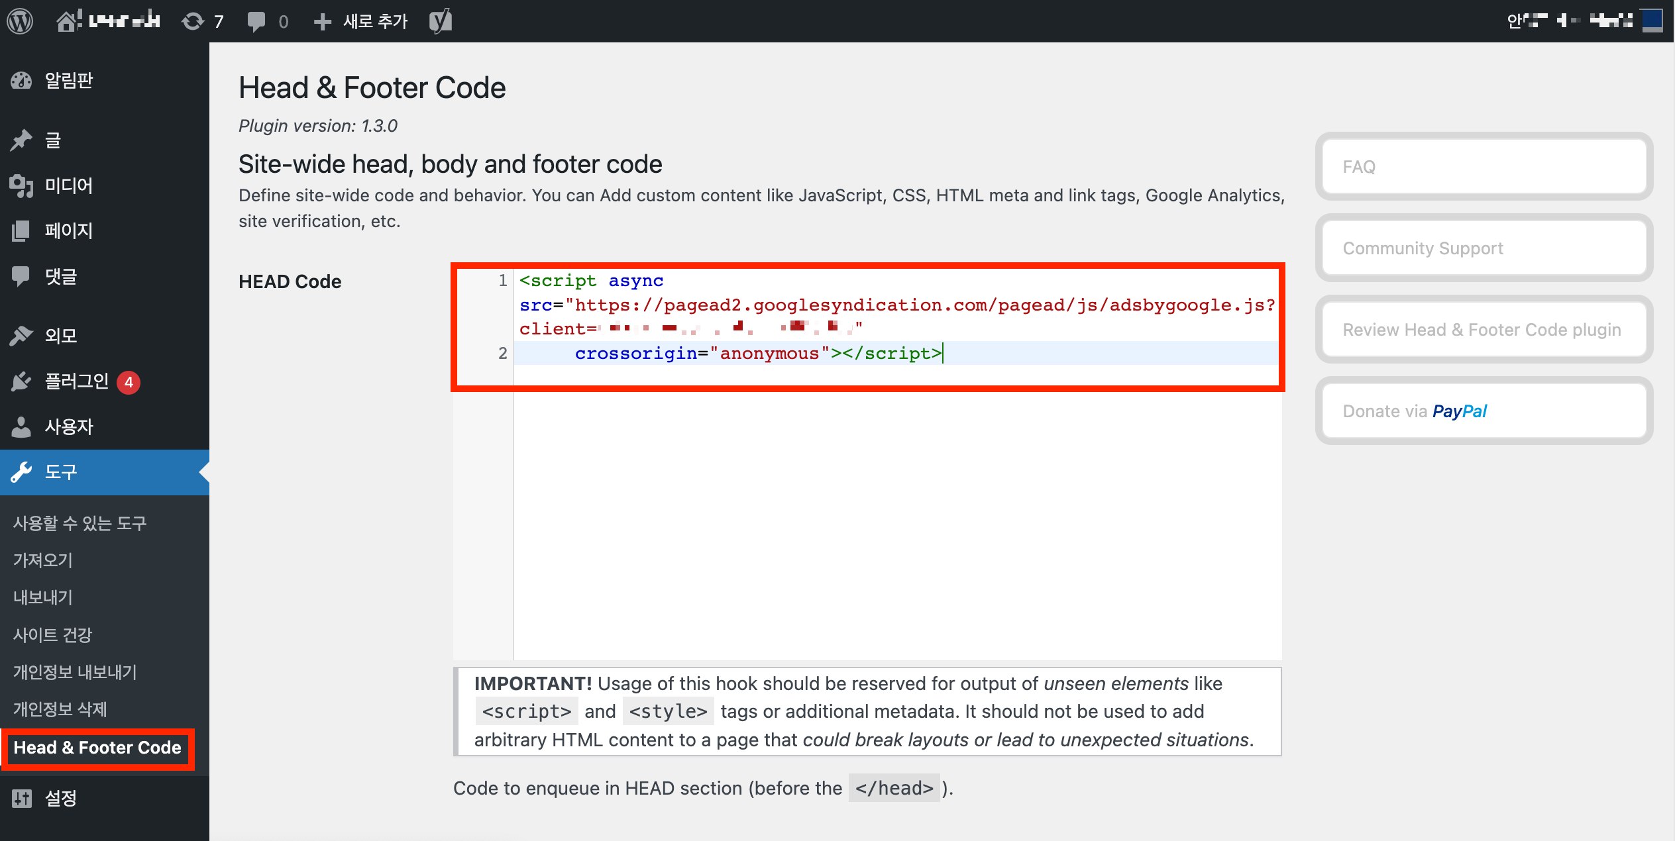Click the WordPress logo icon
Viewport: 1675px width, 841px height.
(x=20, y=21)
